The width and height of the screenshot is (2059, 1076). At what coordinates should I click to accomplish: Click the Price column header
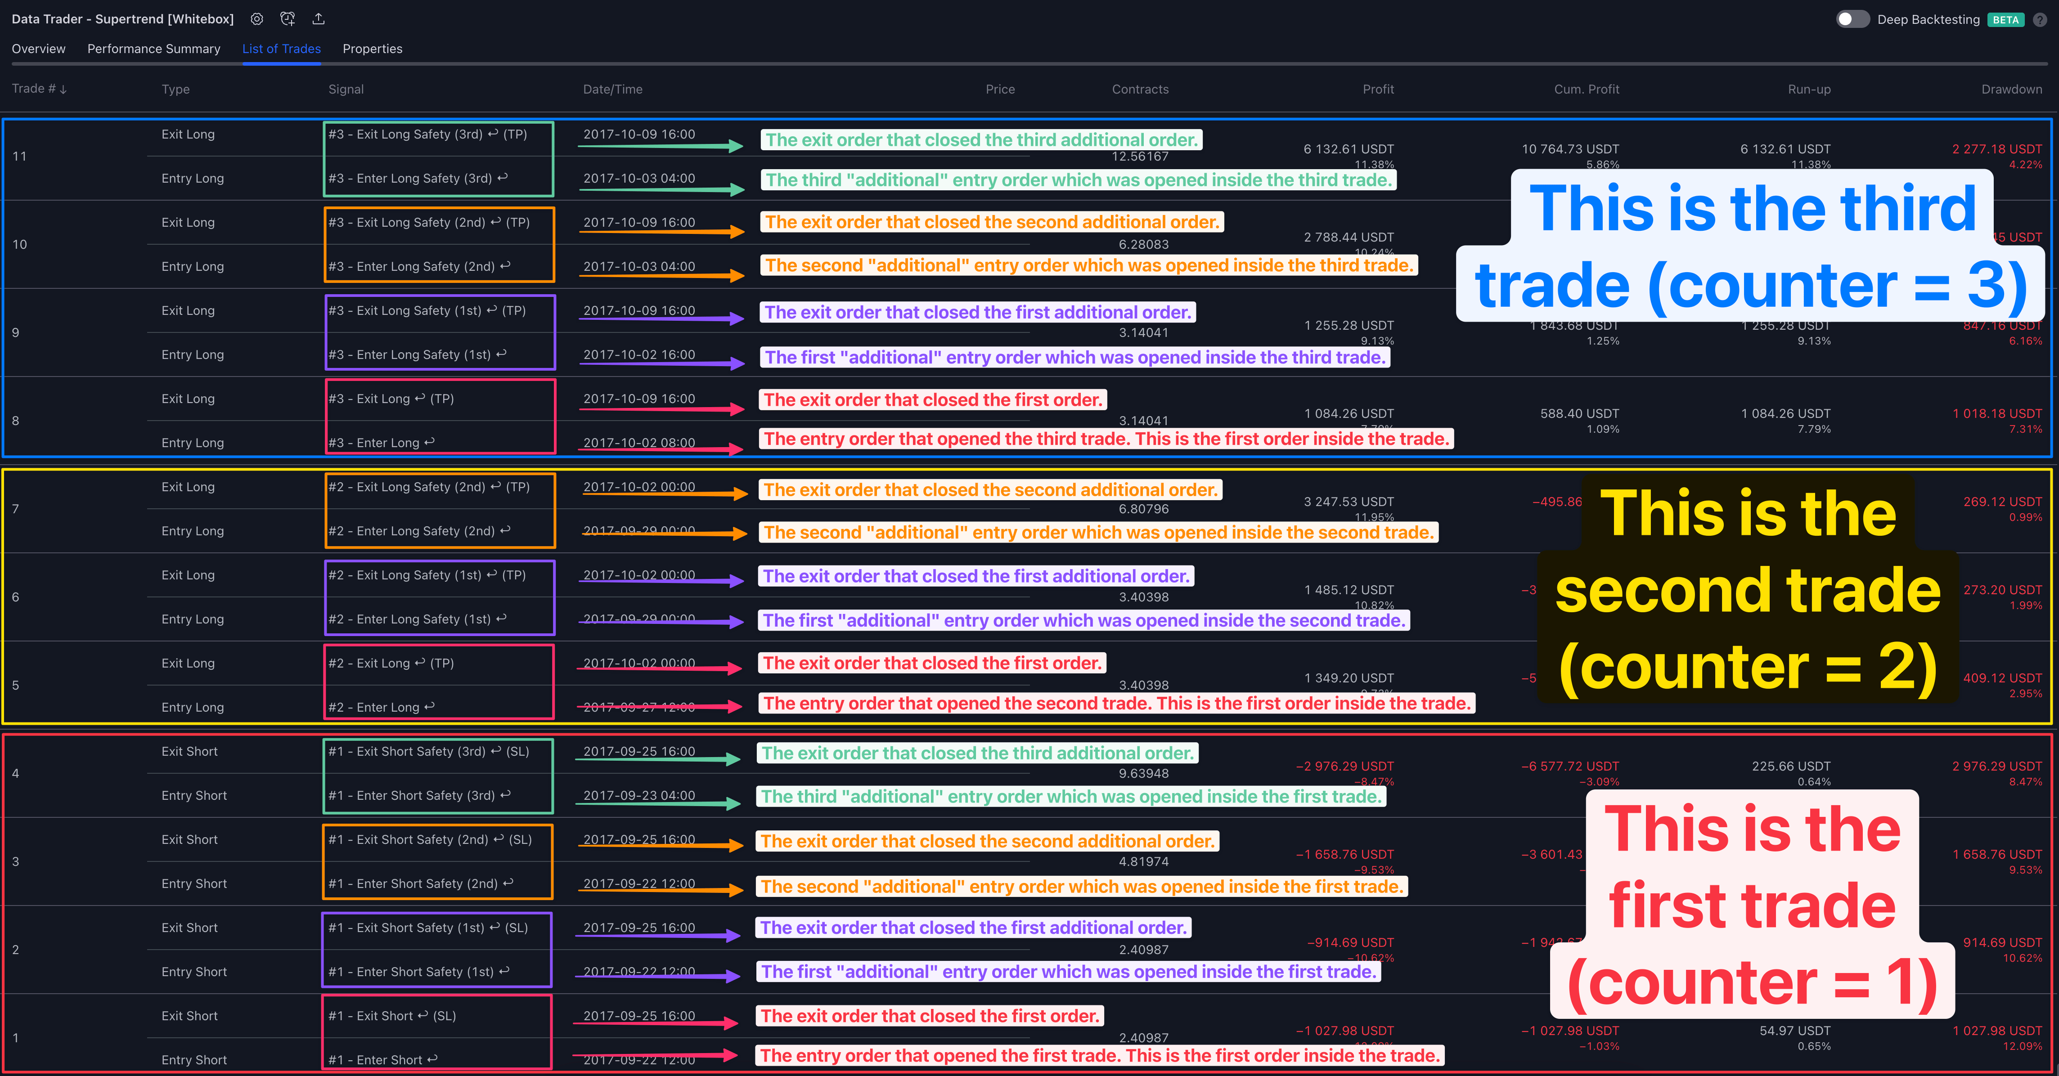tap(1000, 89)
